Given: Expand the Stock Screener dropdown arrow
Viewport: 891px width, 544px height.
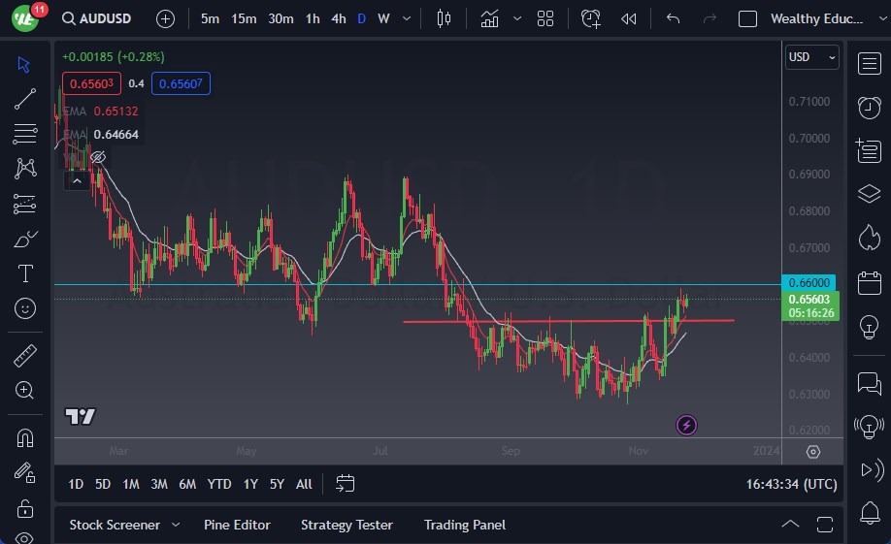Looking at the screenshot, I should [176, 525].
